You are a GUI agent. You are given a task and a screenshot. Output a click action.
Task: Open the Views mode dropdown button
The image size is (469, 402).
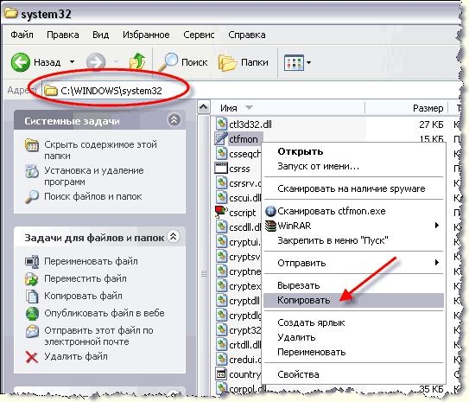tap(297, 62)
